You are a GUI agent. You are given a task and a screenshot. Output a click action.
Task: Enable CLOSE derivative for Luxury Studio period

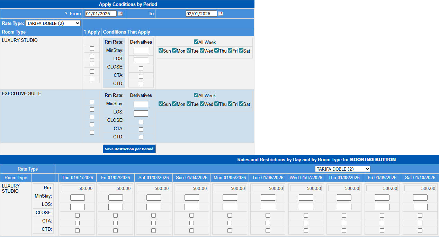(141, 69)
